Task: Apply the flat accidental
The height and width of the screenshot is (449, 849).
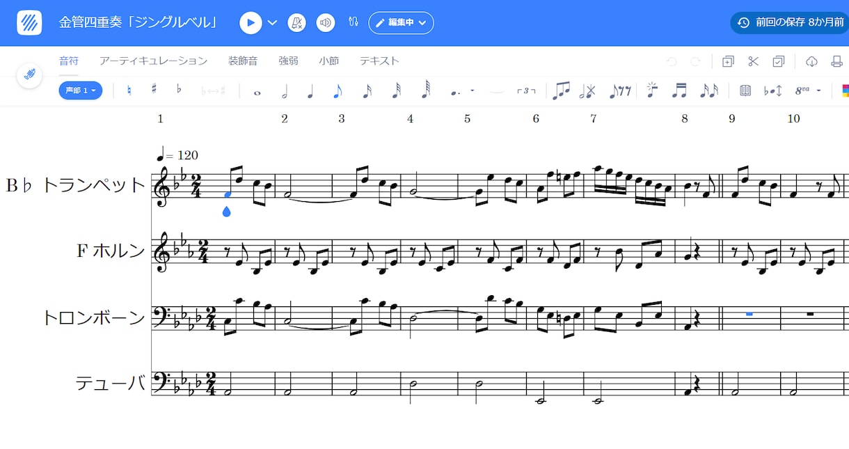Action: (x=179, y=89)
